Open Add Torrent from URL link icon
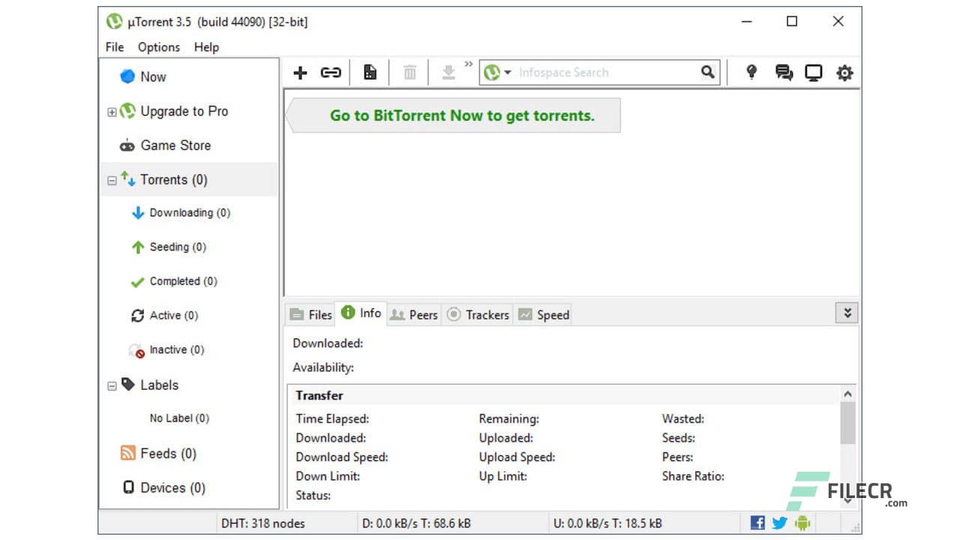Screen dimensions: 960x540 (x=330, y=72)
